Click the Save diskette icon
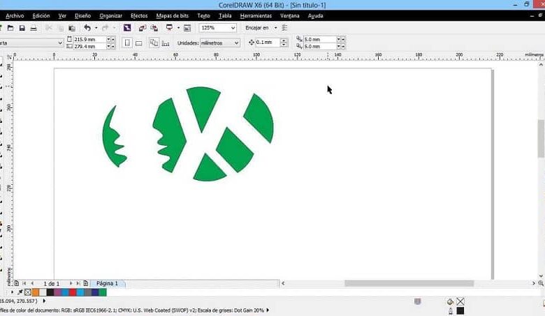This screenshot has width=545, height=316. (x=22, y=28)
